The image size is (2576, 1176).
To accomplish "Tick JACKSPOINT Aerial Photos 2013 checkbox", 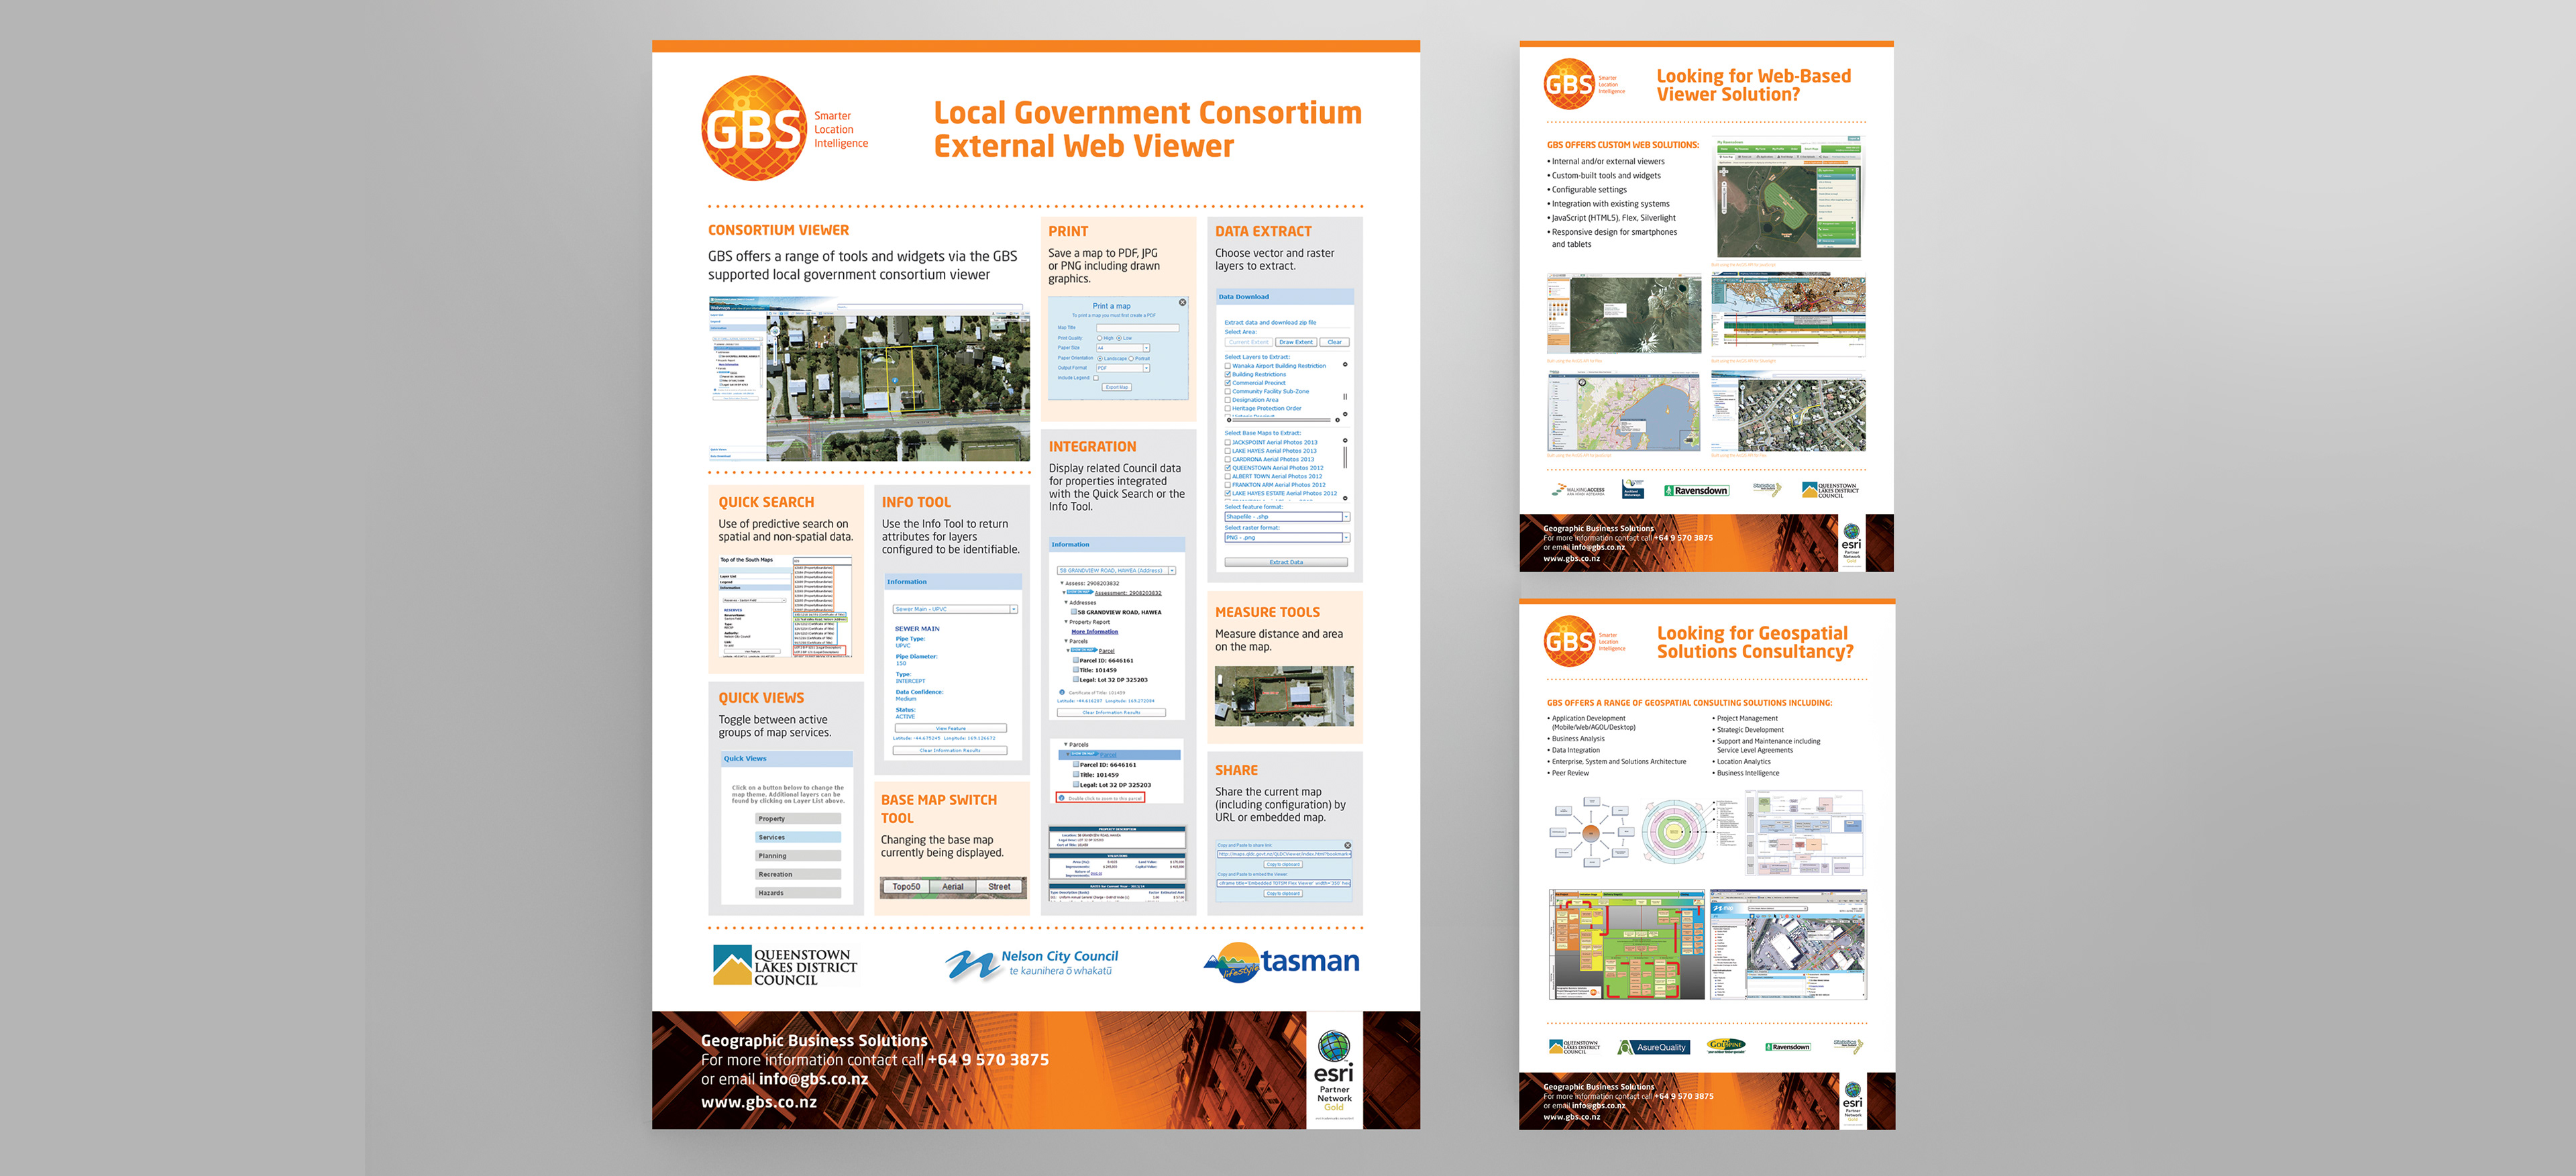I will tap(1228, 442).
